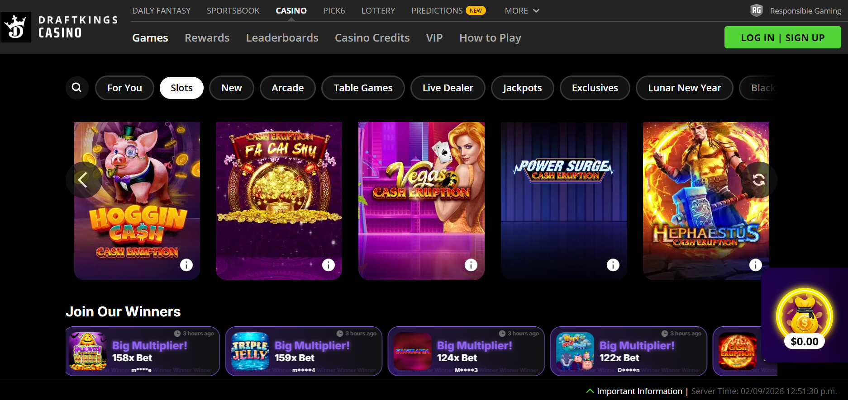Open Vegas Cash Eruption thumbnail
This screenshot has width=848, height=400.
(x=421, y=201)
